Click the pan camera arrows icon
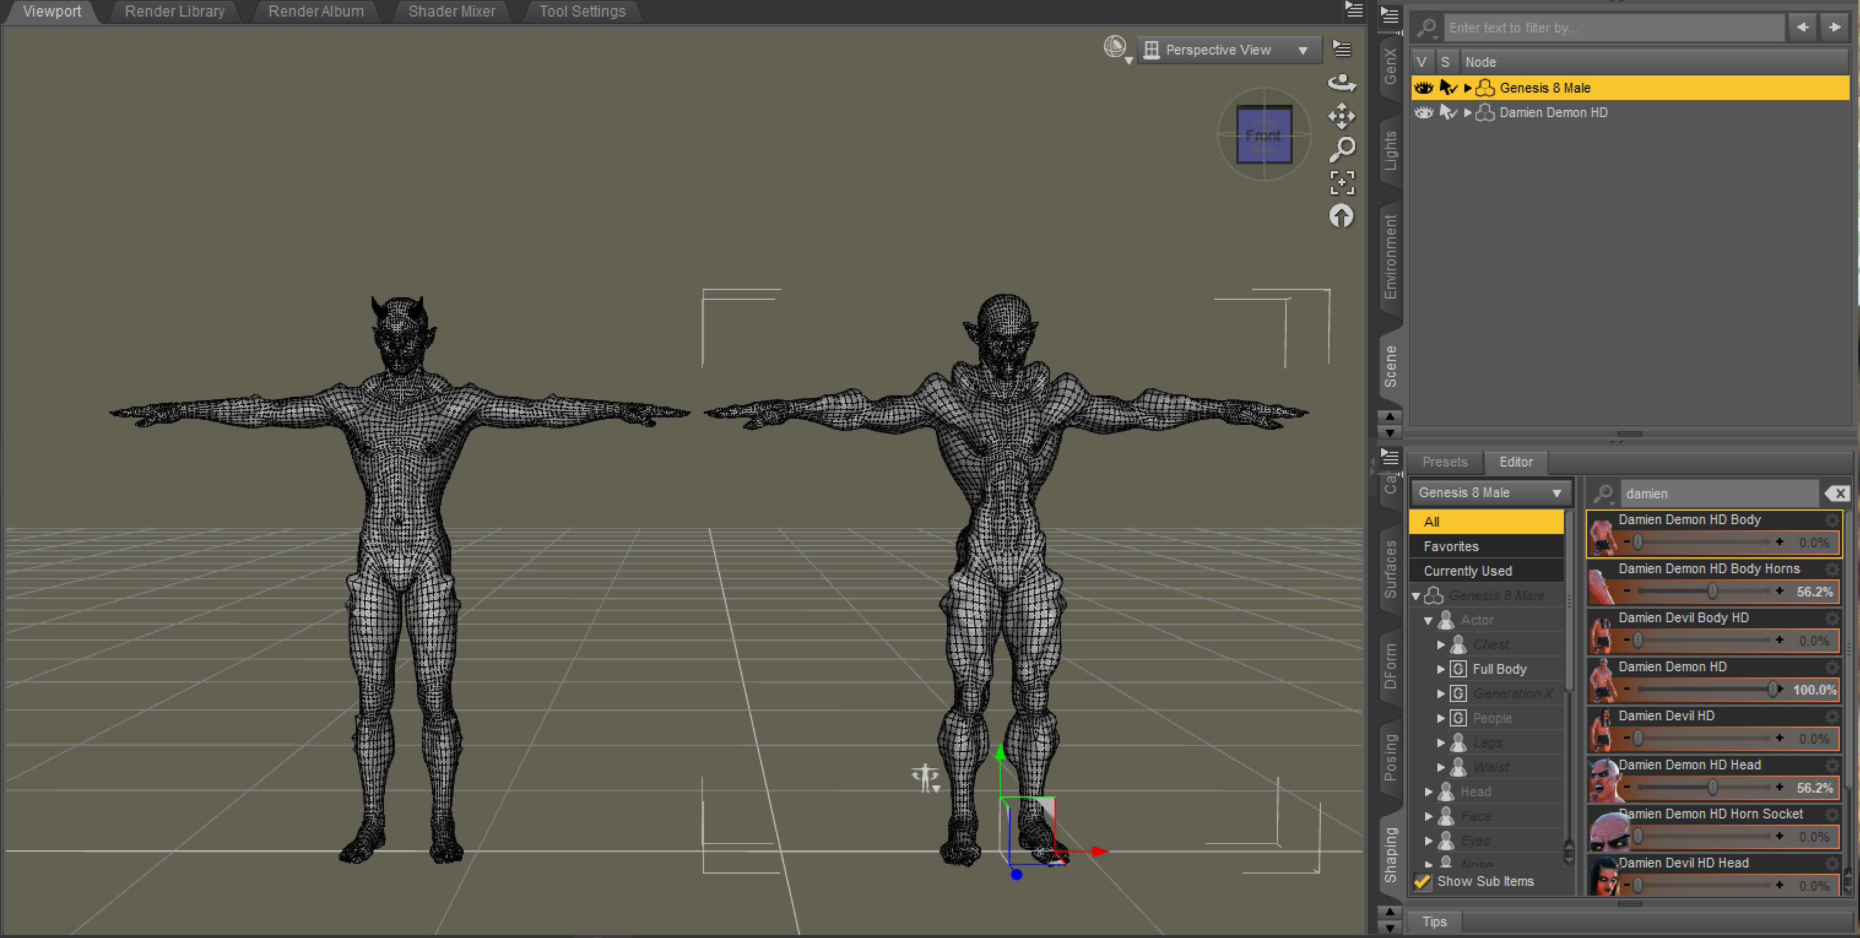Screen dimensions: 1860x938 (1342, 115)
